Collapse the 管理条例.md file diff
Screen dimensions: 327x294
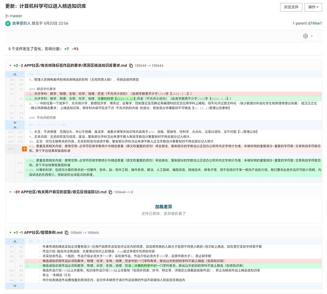(x=10, y=232)
